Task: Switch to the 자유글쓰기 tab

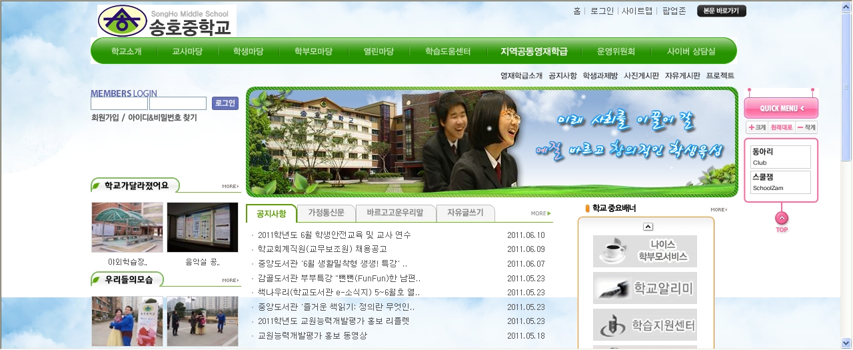Action: pos(465,213)
